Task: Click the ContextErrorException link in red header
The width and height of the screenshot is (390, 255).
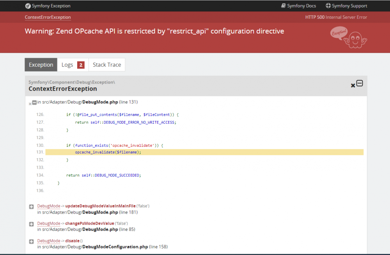Action: (48, 17)
